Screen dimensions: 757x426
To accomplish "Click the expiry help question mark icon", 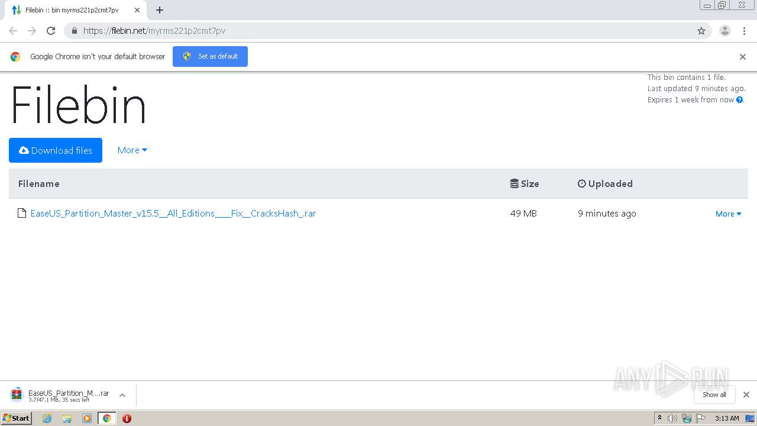I will pyautogui.click(x=739, y=100).
